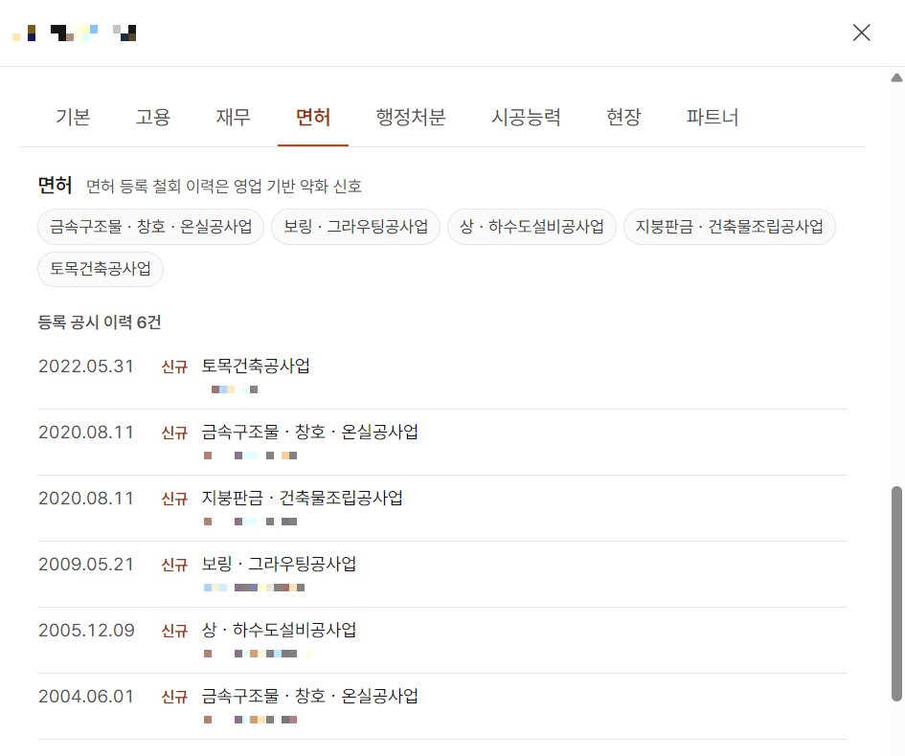Click the 신규 label in the 2009.05.21 row
Viewport: 905px width, 756px height.
point(174,565)
